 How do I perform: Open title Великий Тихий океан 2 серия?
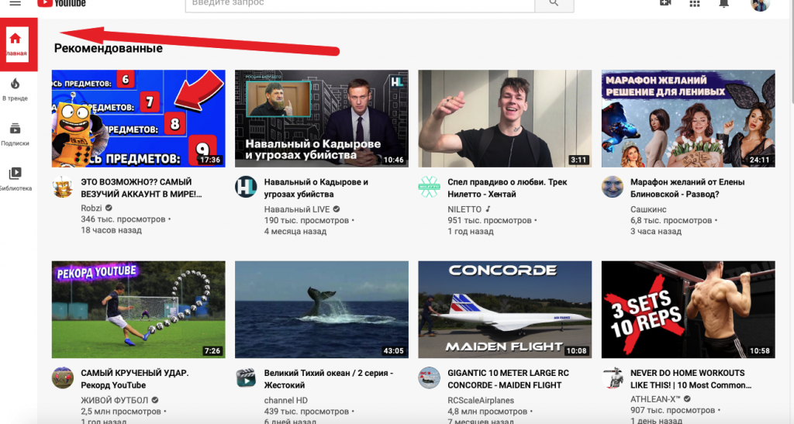point(329,379)
